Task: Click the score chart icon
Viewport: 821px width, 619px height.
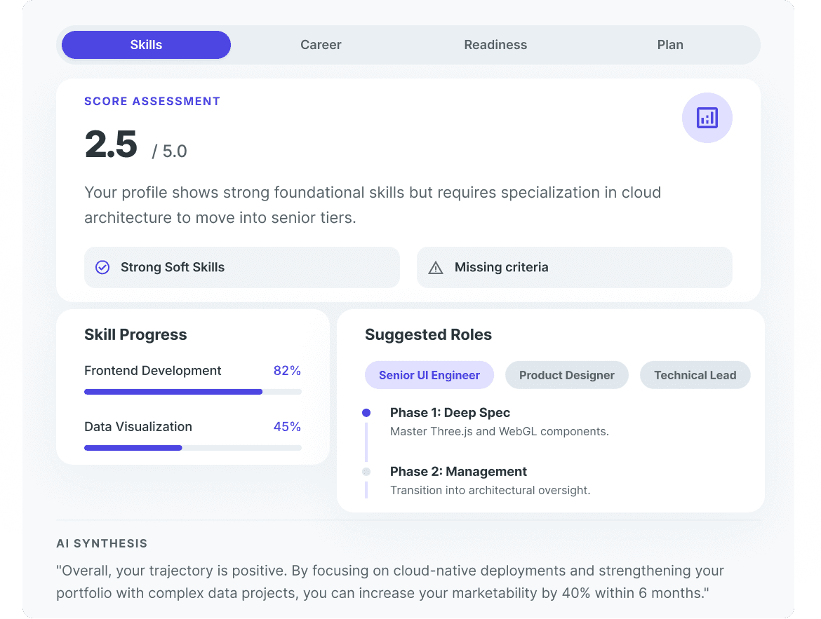Action: coord(707,118)
